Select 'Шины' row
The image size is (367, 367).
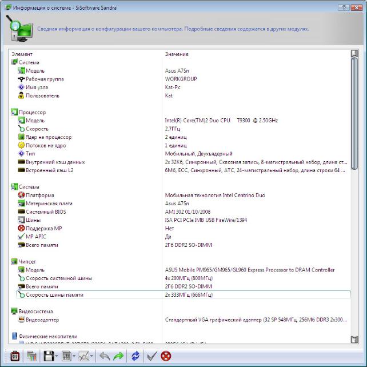tap(183, 220)
